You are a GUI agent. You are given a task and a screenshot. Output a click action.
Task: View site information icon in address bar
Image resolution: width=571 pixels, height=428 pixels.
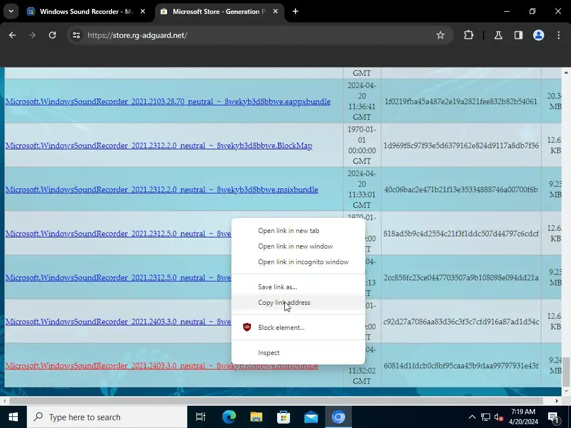76,35
